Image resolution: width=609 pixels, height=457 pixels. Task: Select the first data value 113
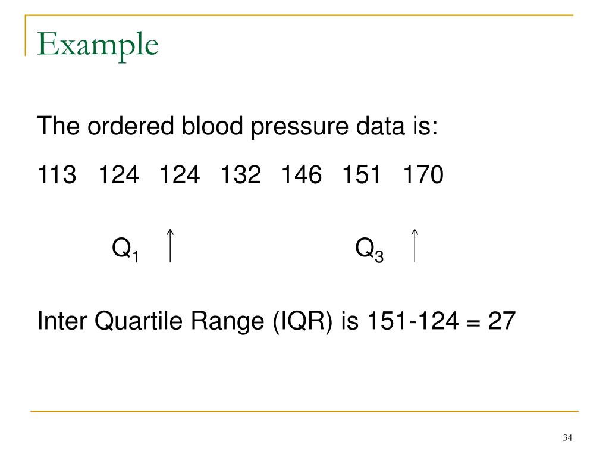[x=56, y=174]
